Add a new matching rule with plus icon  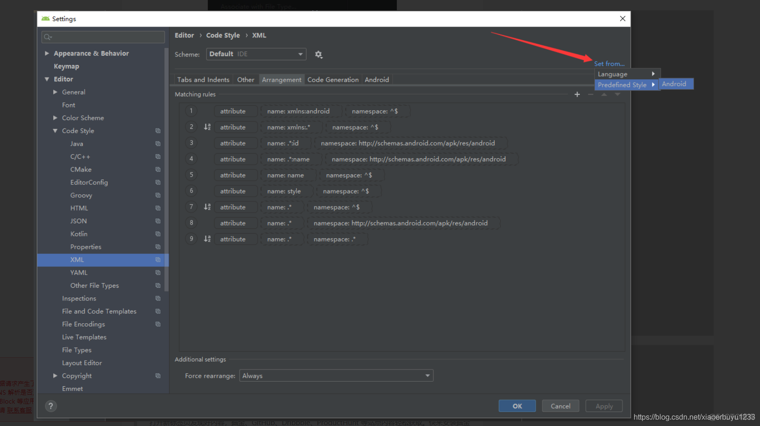tap(577, 94)
